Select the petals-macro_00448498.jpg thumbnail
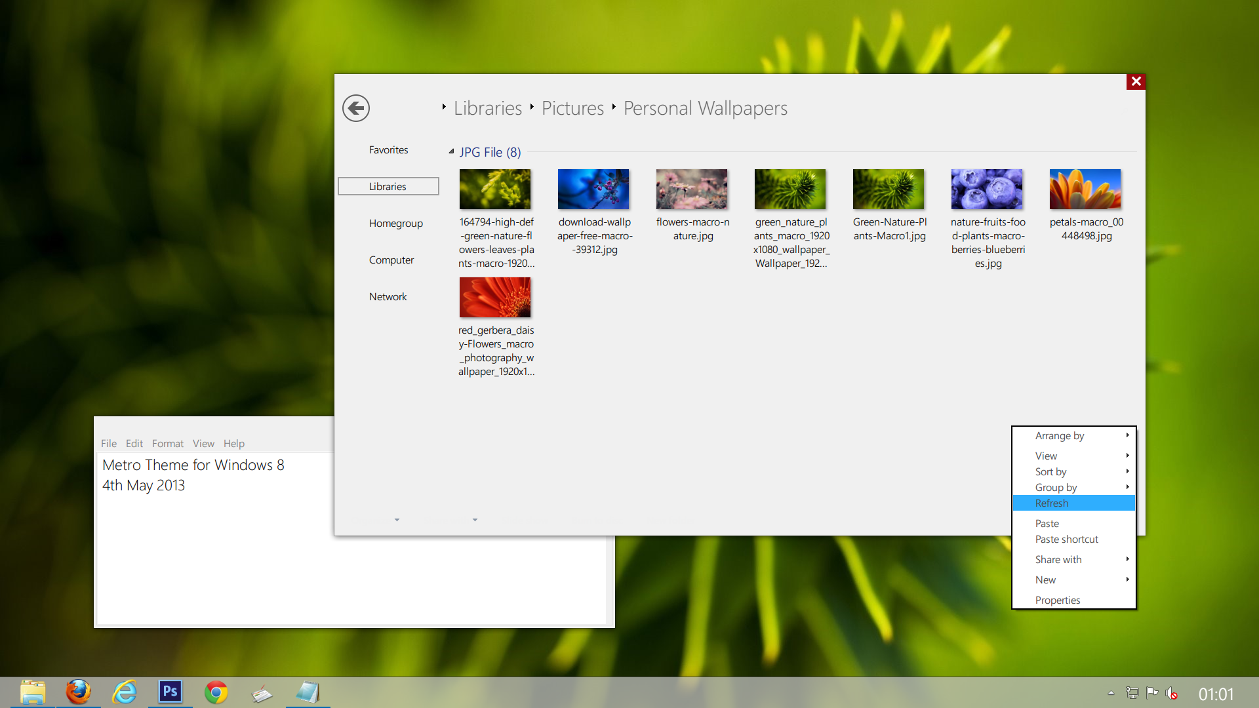 (1085, 189)
